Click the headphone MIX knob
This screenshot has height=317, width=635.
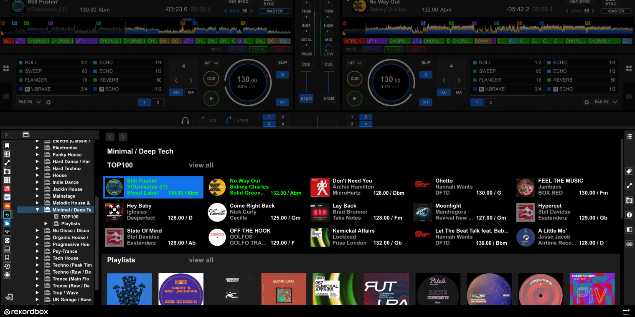click(x=204, y=120)
